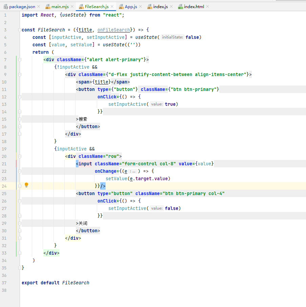Collapse the d-flex div fold on line 9

20,75
